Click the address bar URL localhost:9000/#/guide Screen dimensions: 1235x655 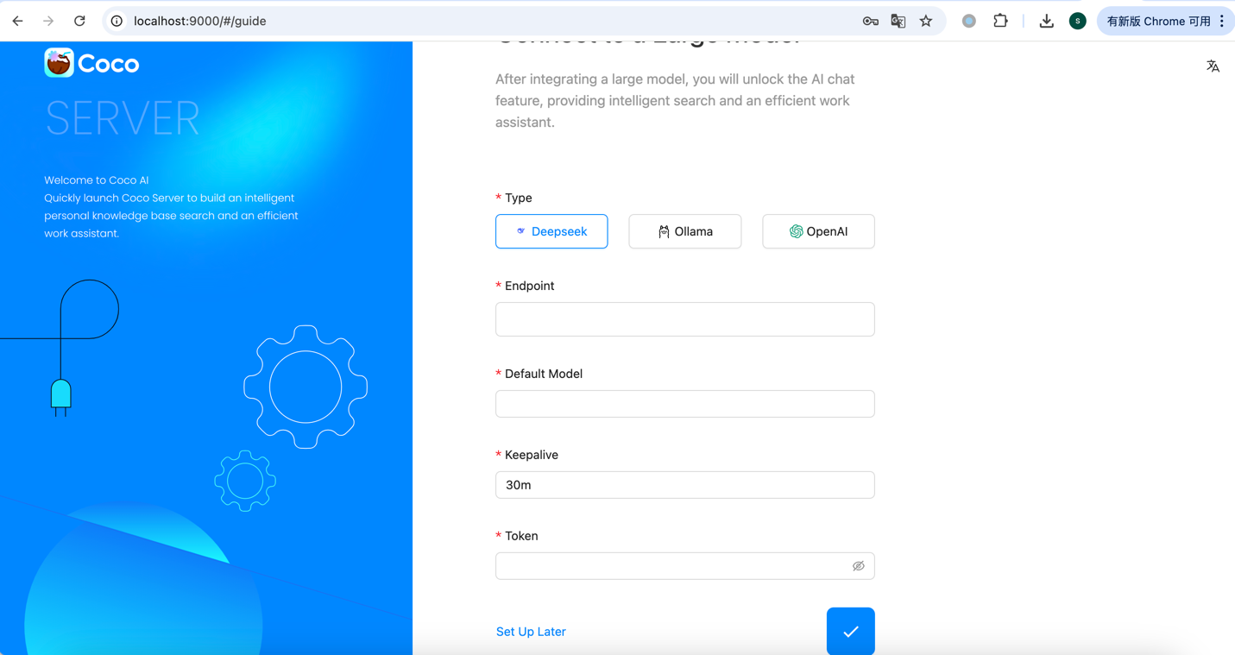(x=199, y=21)
